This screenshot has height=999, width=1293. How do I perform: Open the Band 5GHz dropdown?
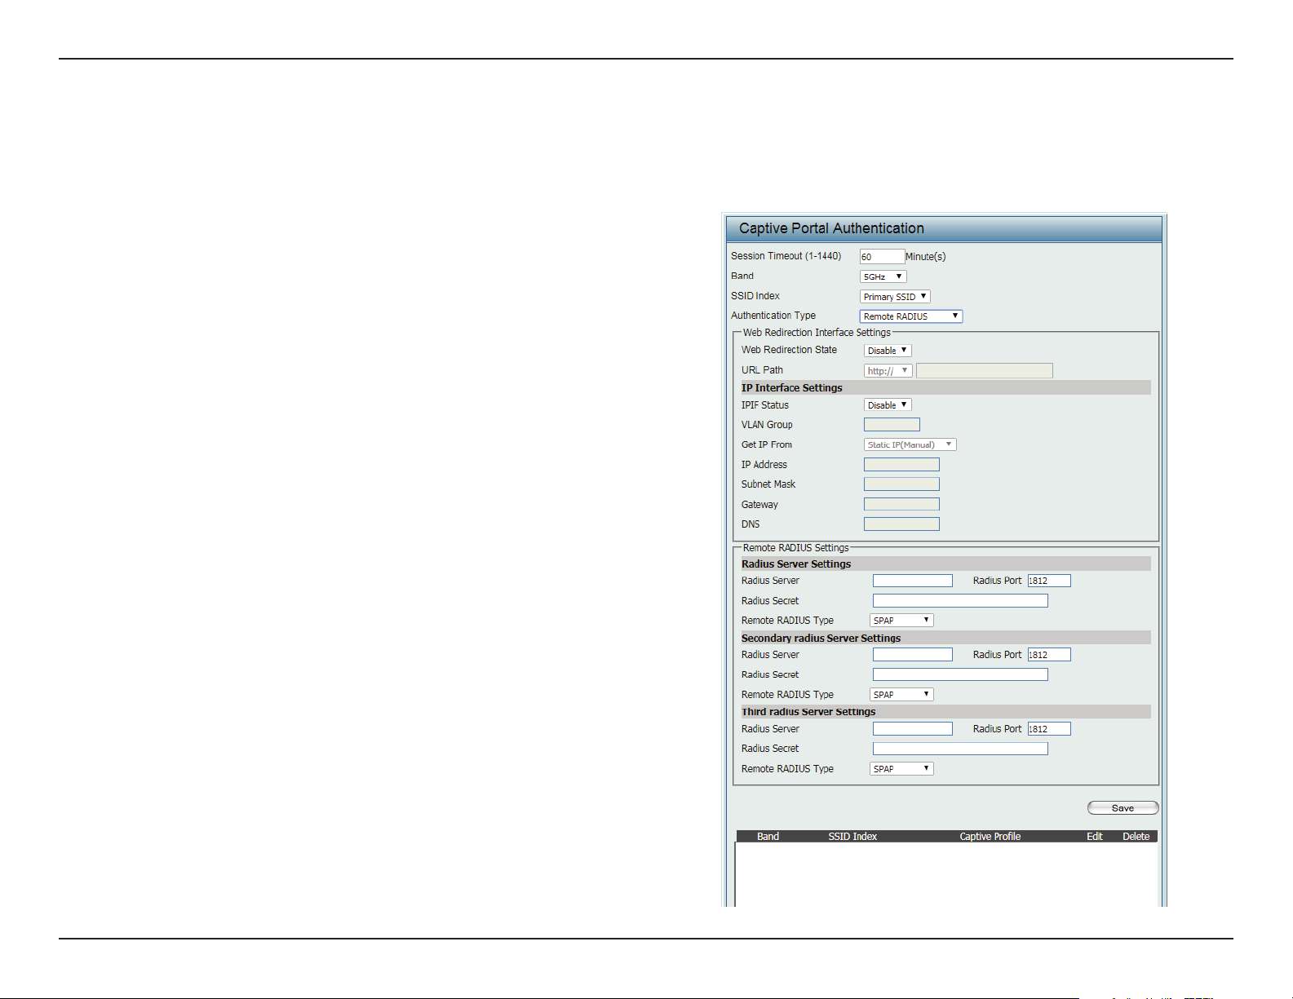point(883,276)
